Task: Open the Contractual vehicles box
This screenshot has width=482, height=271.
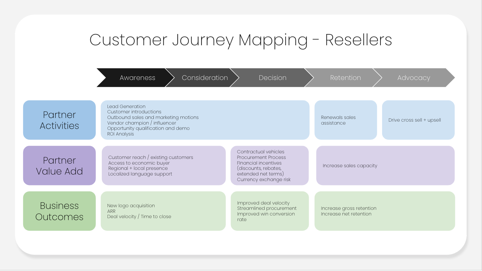Action: 270,166
